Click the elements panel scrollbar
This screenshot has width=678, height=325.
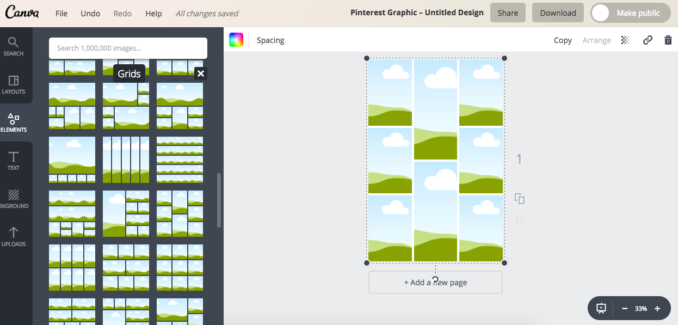pyautogui.click(x=219, y=200)
